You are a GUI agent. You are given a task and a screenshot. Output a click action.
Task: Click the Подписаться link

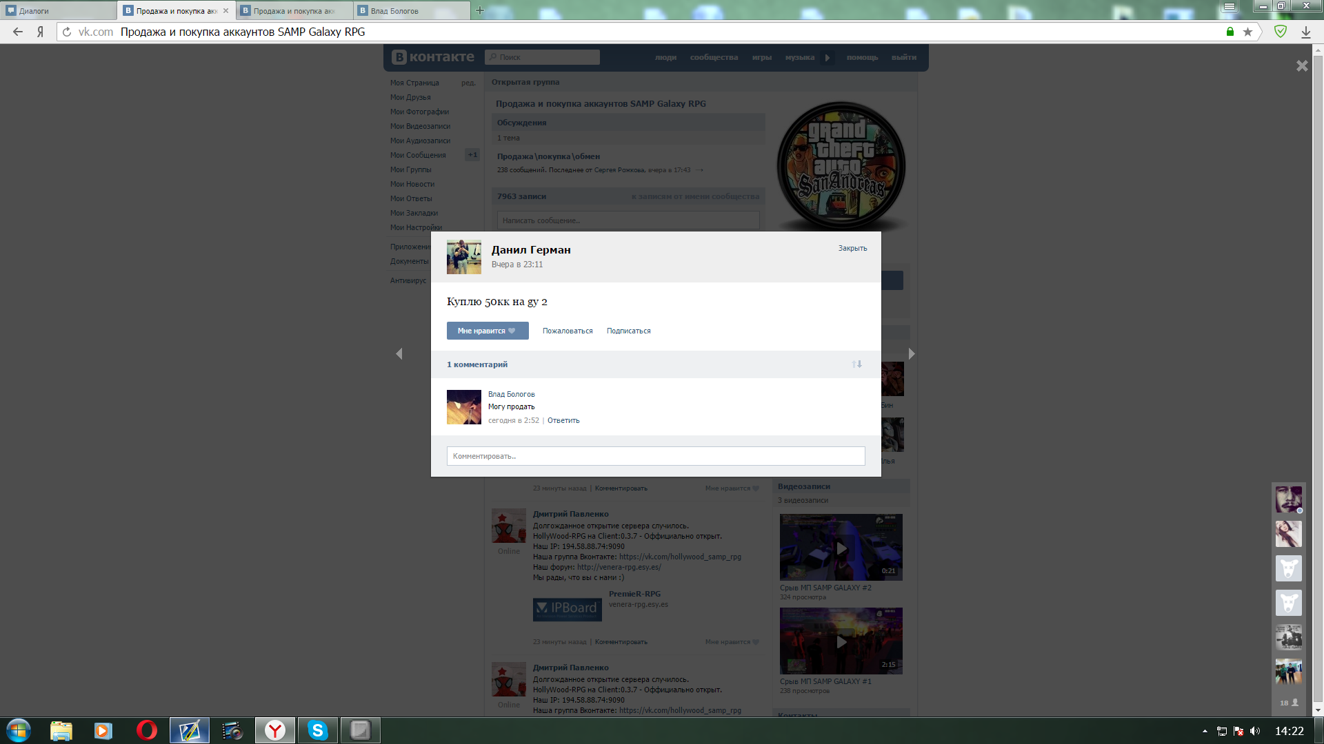[x=629, y=331]
